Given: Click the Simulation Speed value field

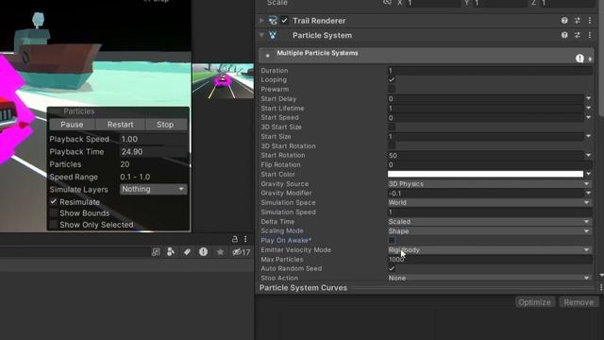Looking at the screenshot, I should (490, 212).
